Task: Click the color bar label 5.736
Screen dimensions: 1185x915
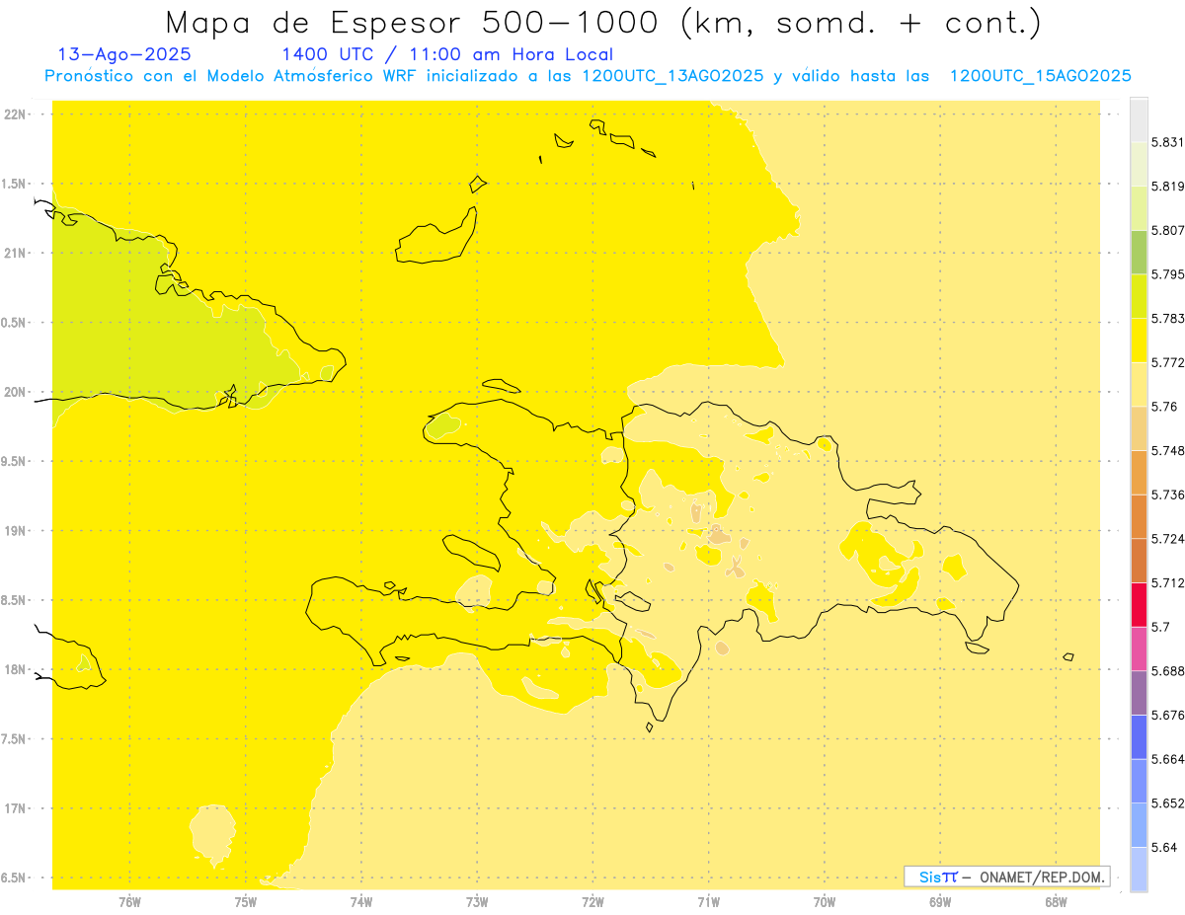Action: coord(1167,495)
